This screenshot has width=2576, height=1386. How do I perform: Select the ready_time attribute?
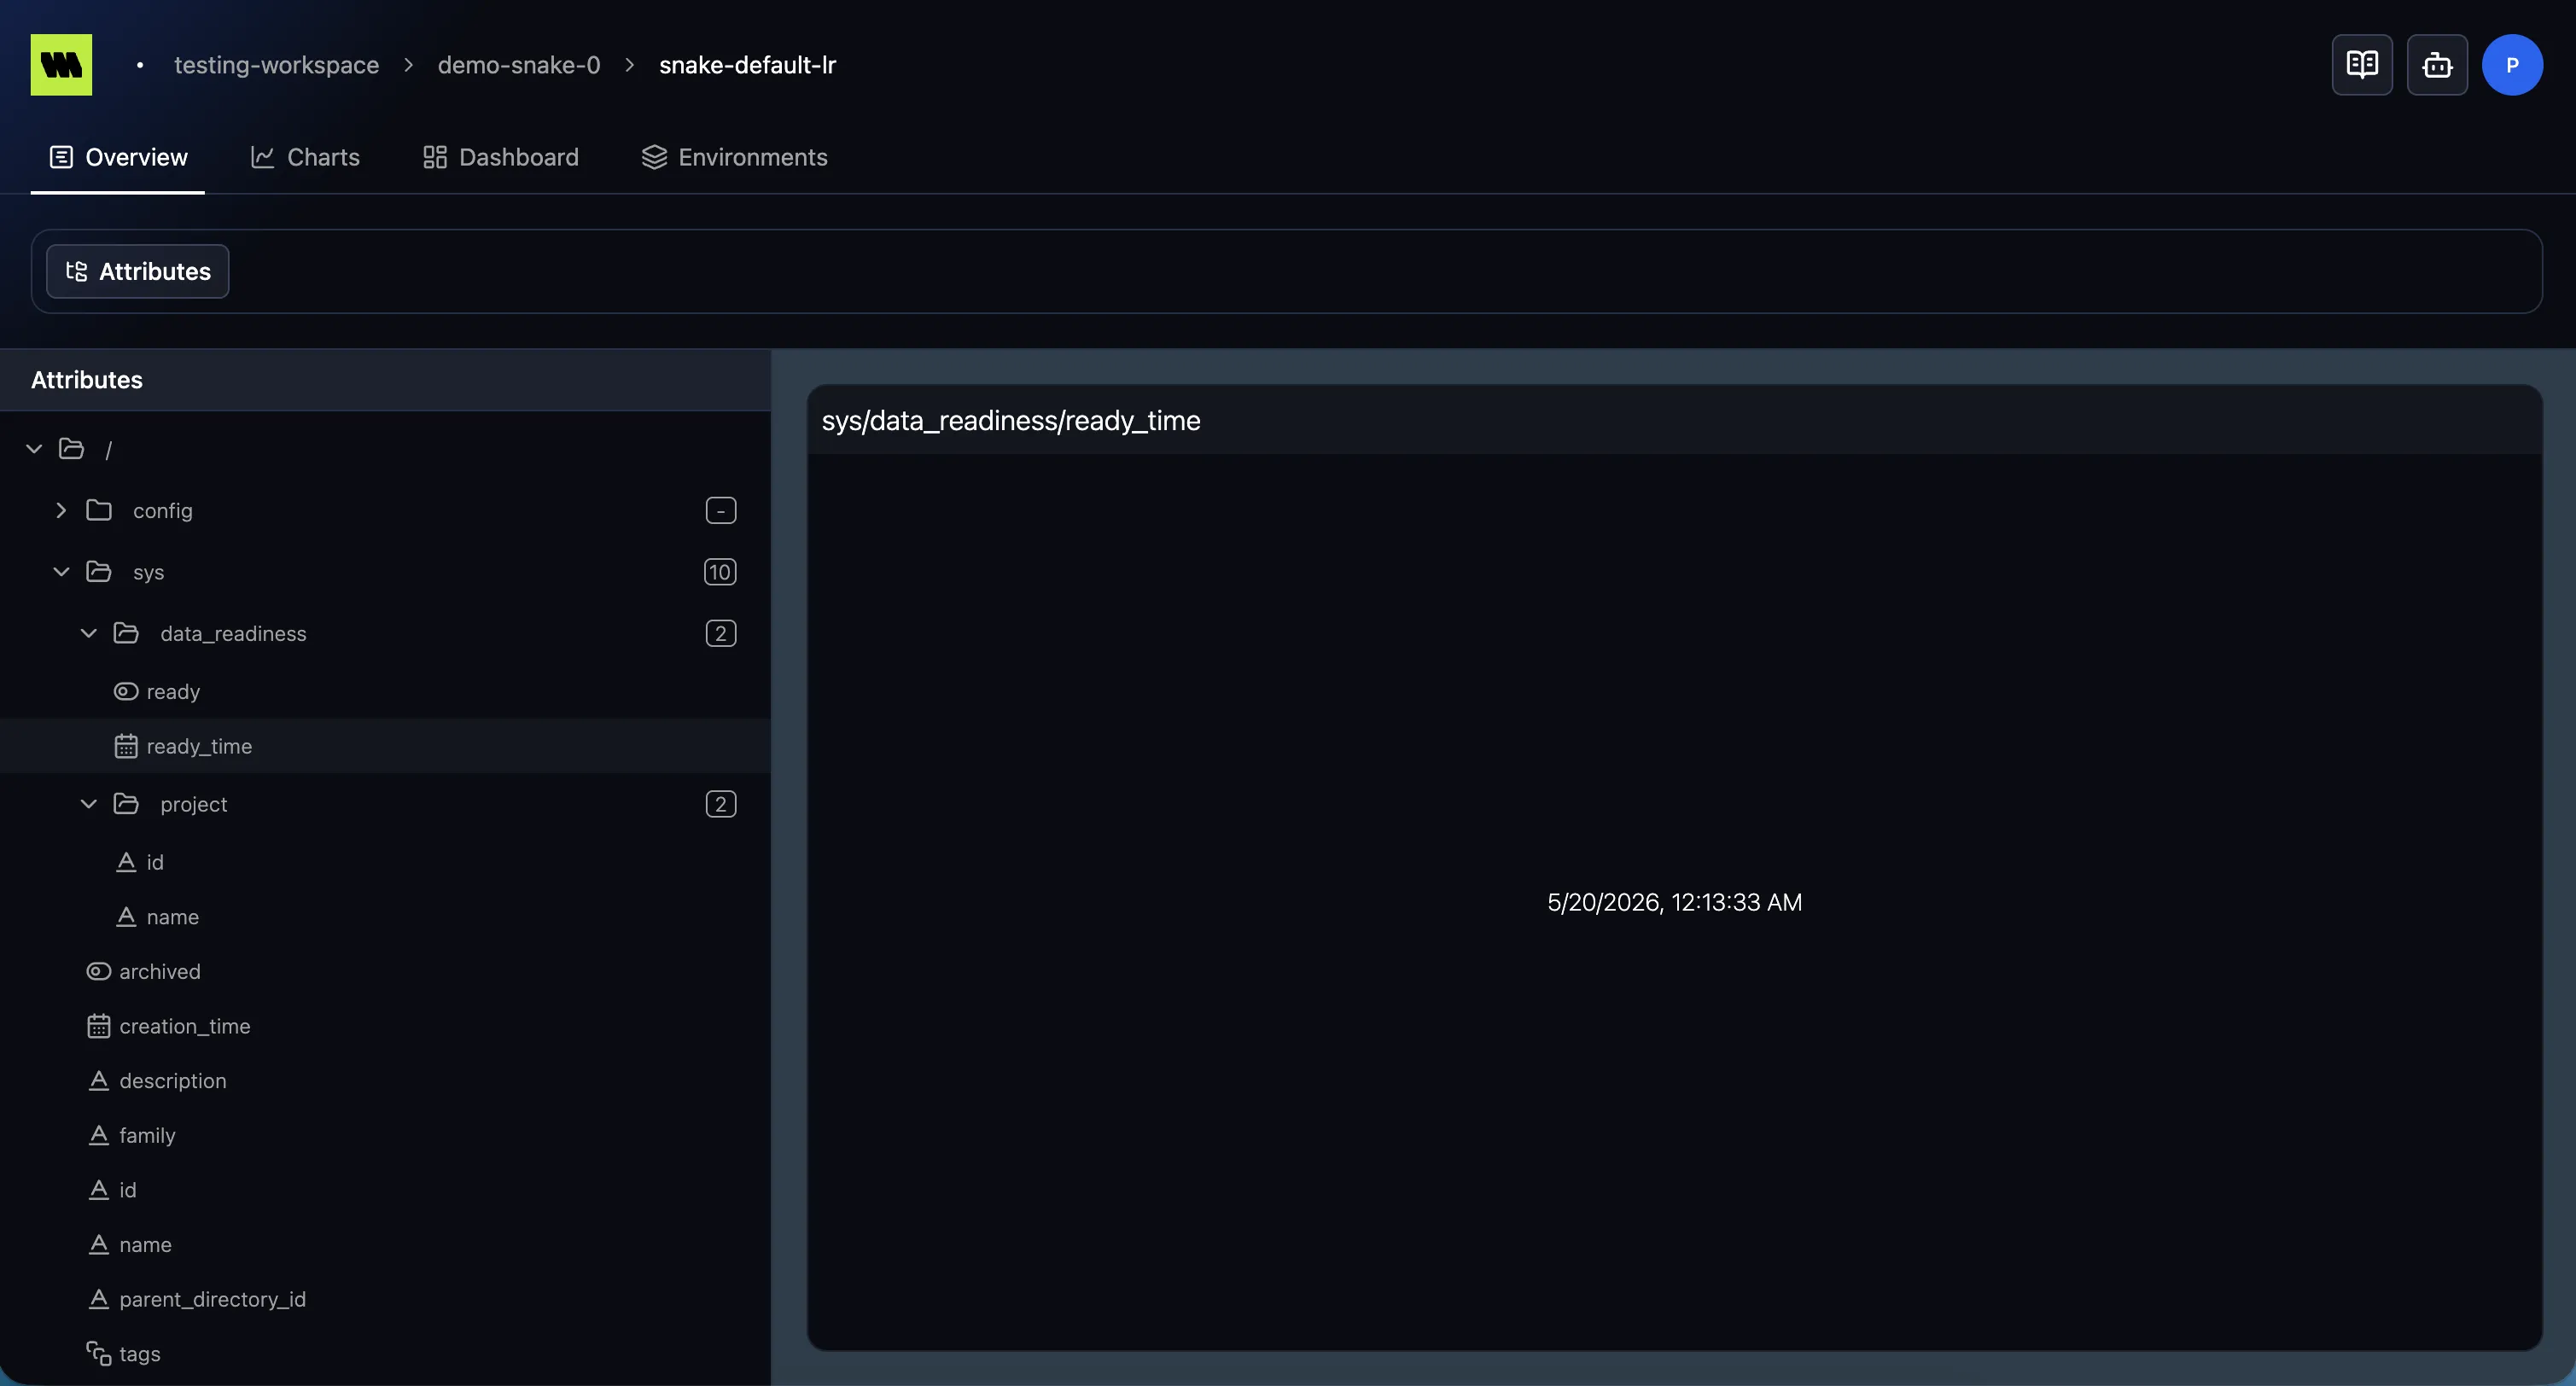tap(385, 746)
